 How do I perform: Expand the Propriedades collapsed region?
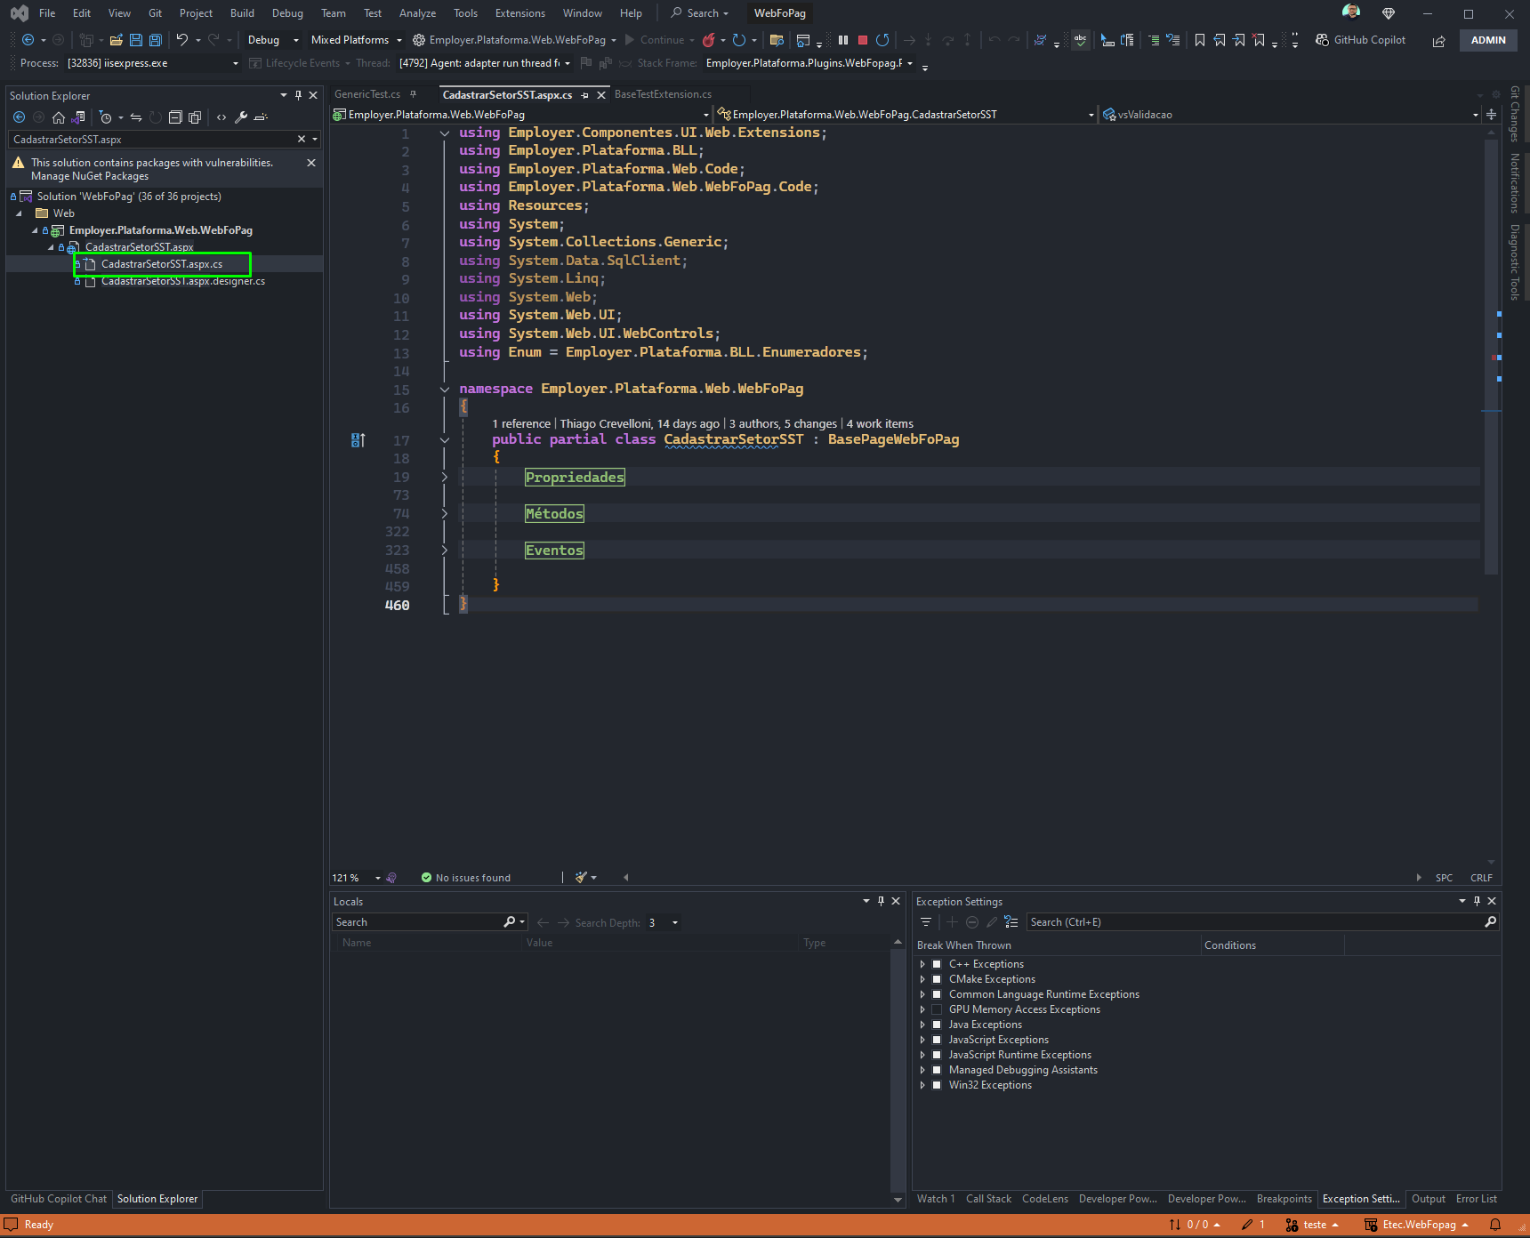point(445,478)
